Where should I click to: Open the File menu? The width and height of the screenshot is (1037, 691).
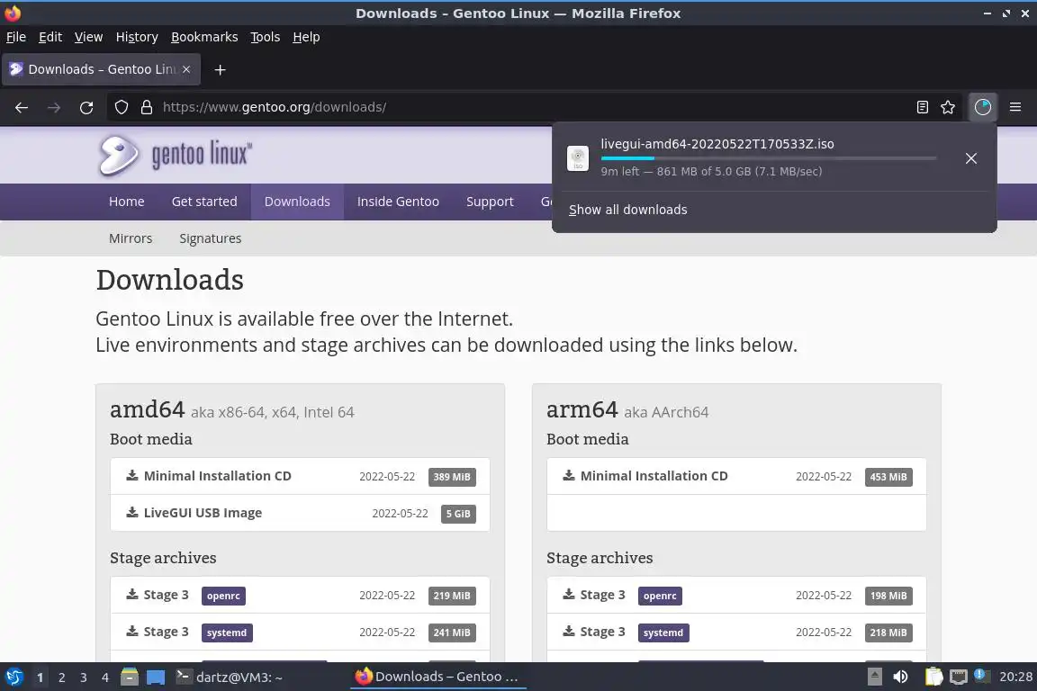16,37
